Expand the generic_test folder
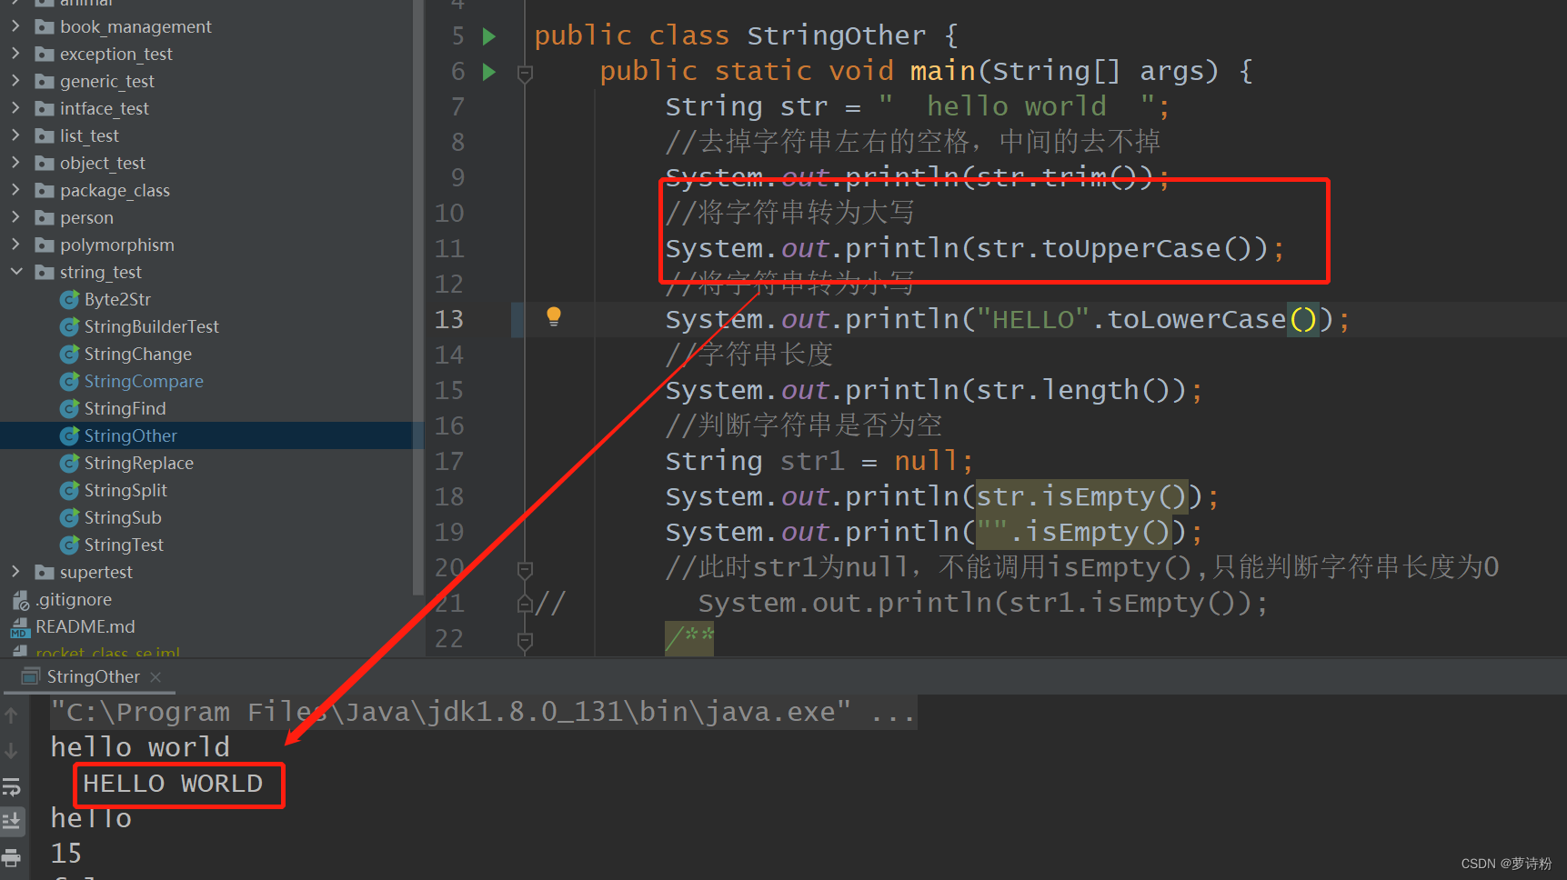Image resolution: width=1567 pixels, height=880 pixels. pyautogui.click(x=15, y=81)
